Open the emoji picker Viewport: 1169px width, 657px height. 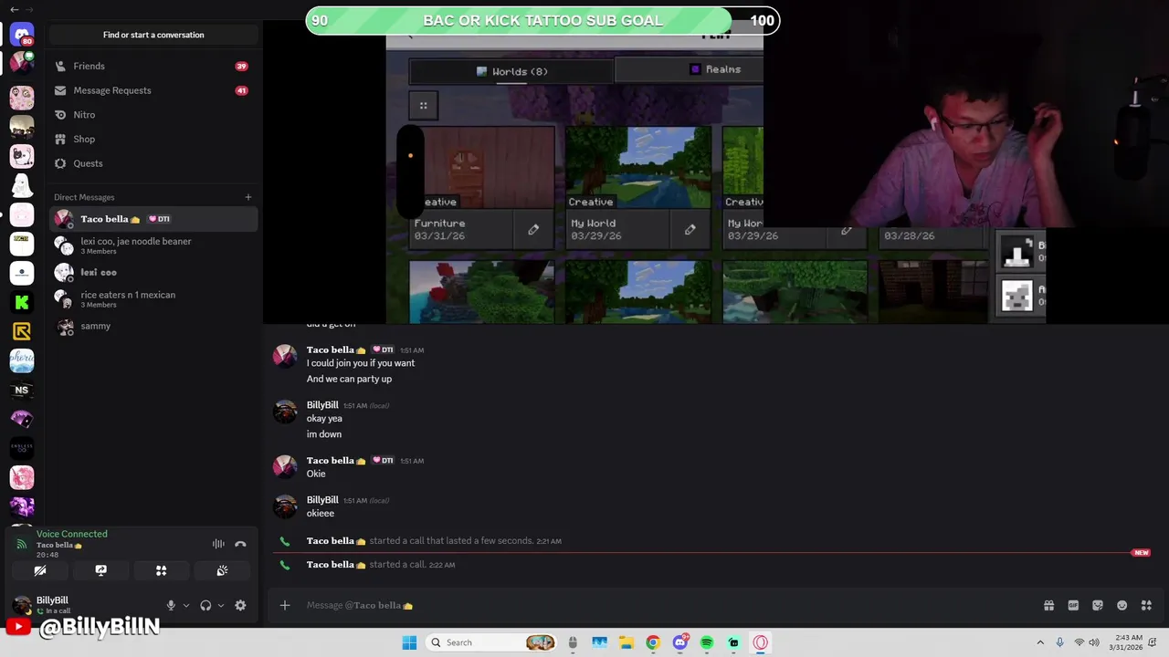(x=1122, y=605)
